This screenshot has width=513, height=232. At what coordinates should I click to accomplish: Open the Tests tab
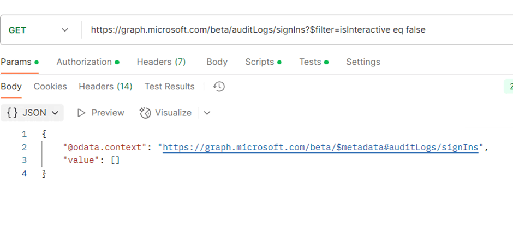point(310,62)
